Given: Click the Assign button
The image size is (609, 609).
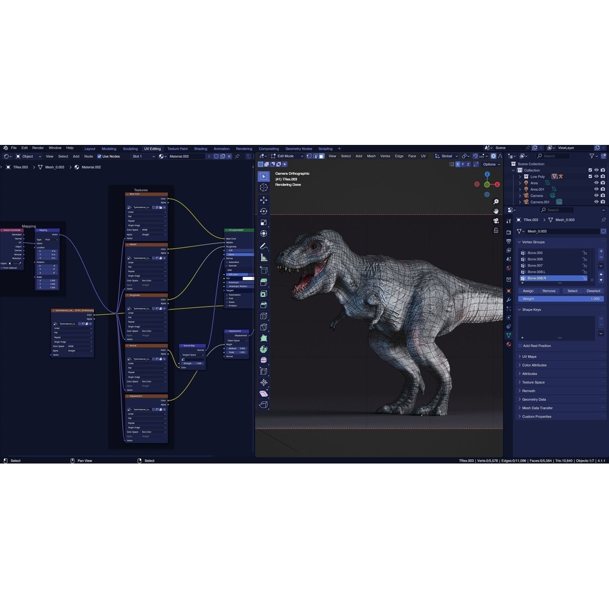Looking at the screenshot, I should (528, 291).
